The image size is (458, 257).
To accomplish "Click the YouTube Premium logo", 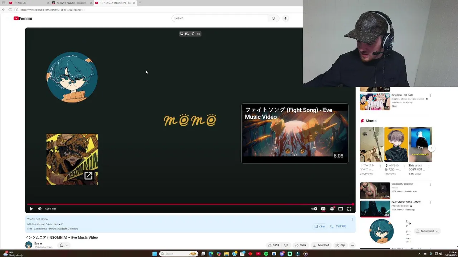I will pos(23,18).
